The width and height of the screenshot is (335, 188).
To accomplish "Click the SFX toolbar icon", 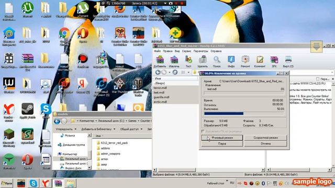I will pos(274,62).
